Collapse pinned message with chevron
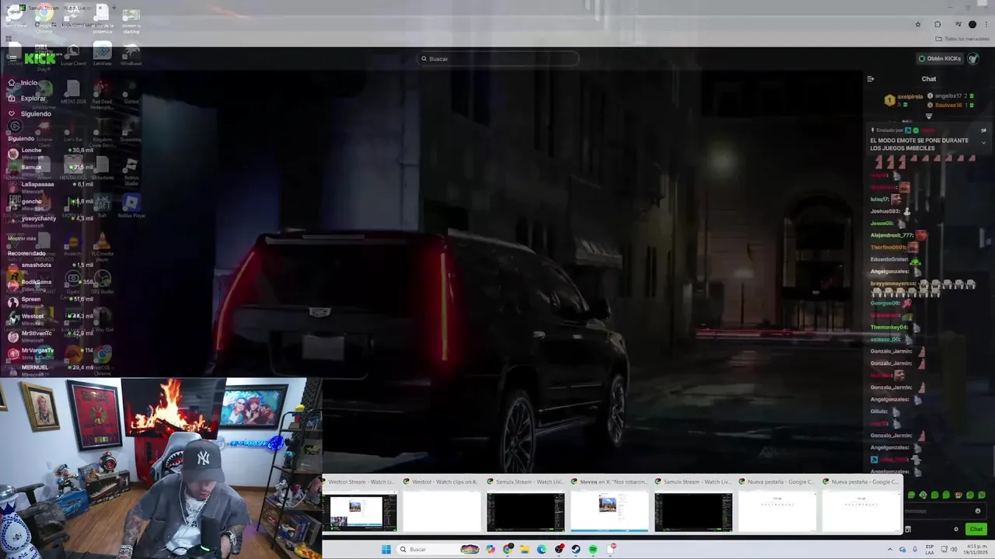This screenshot has width=995, height=559. click(983, 143)
